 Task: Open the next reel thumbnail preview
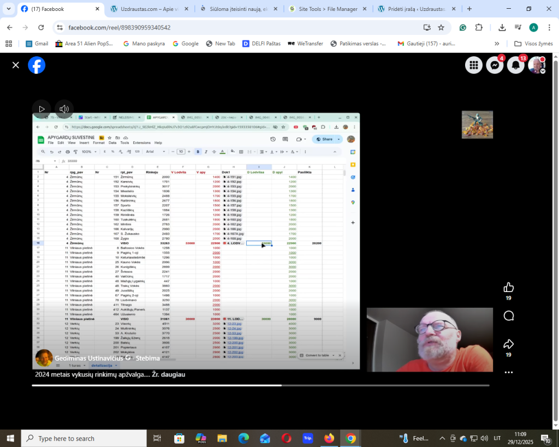477,125
